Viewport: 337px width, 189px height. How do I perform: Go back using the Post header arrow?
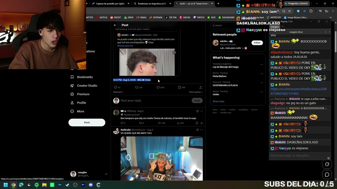pos(115,25)
